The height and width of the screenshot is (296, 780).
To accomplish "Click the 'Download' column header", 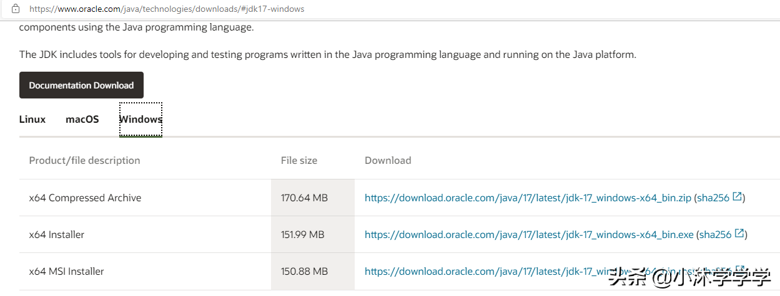I will coord(388,160).
